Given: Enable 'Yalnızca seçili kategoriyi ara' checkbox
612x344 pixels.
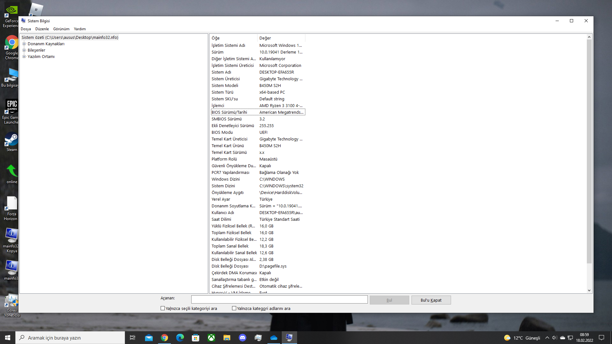Looking at the screenshot, I should pyautogui.click(x=163, y=308).
